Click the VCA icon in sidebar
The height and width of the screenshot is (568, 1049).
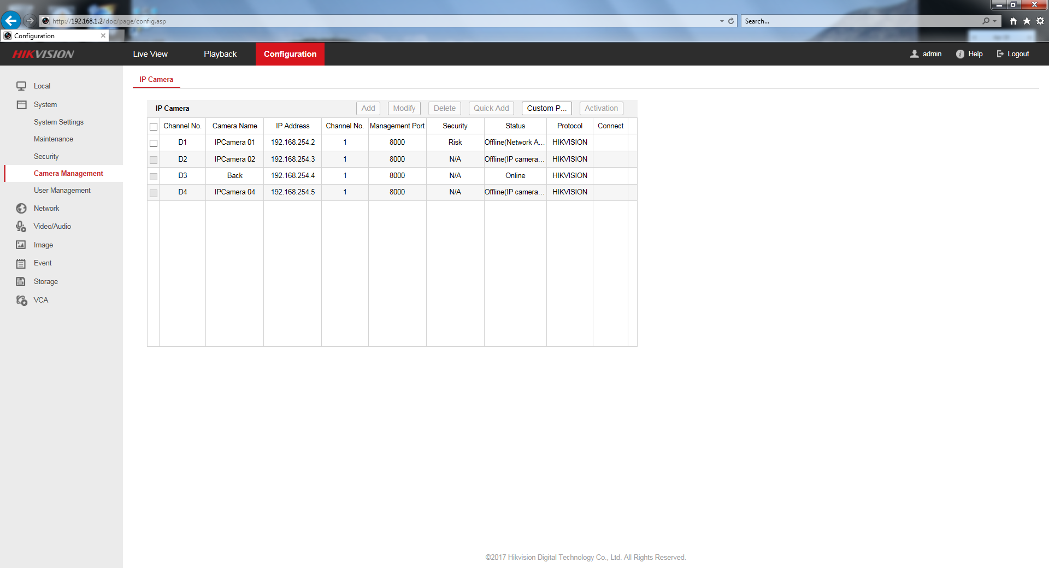pos(21,300)
